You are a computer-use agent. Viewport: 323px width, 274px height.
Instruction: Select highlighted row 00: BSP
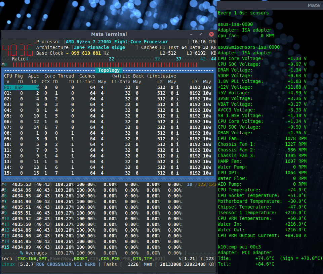coord(22,88)
